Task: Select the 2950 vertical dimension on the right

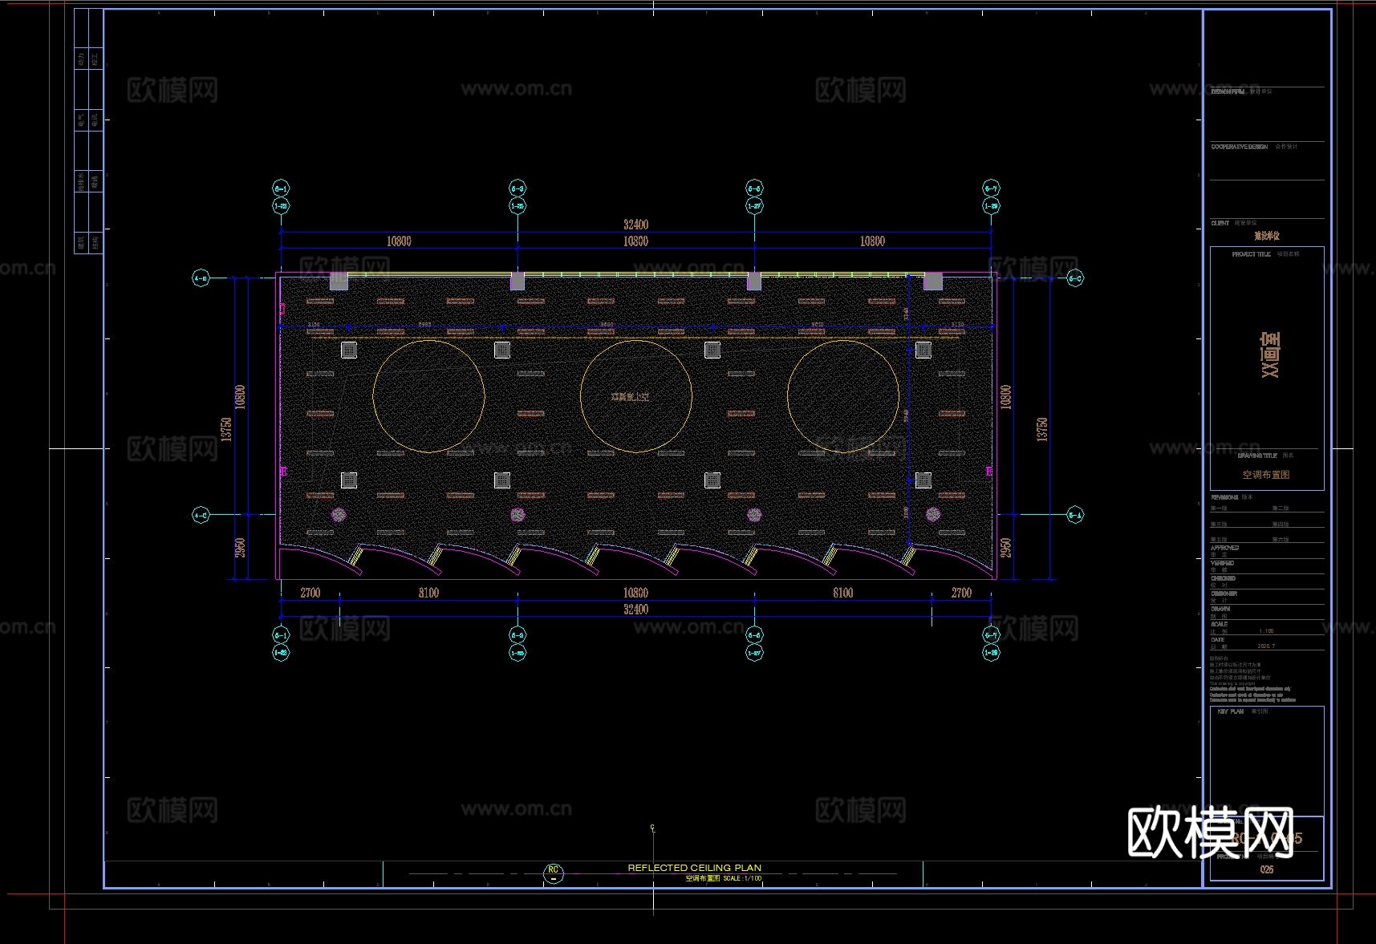Action: [x=1006, y=548]
